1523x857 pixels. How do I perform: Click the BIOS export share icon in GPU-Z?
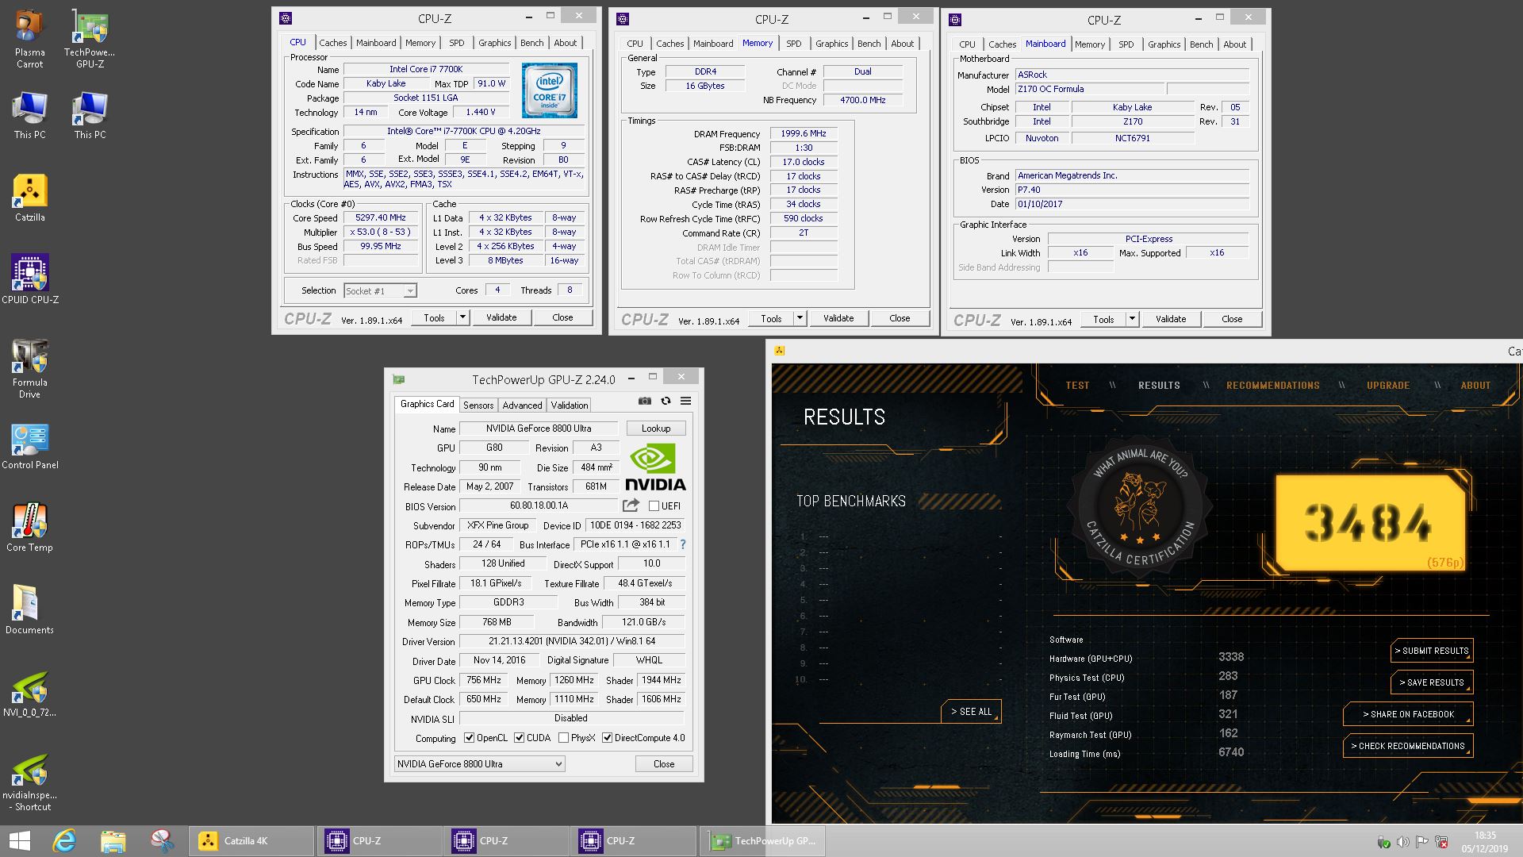click(x=631, y=505)
